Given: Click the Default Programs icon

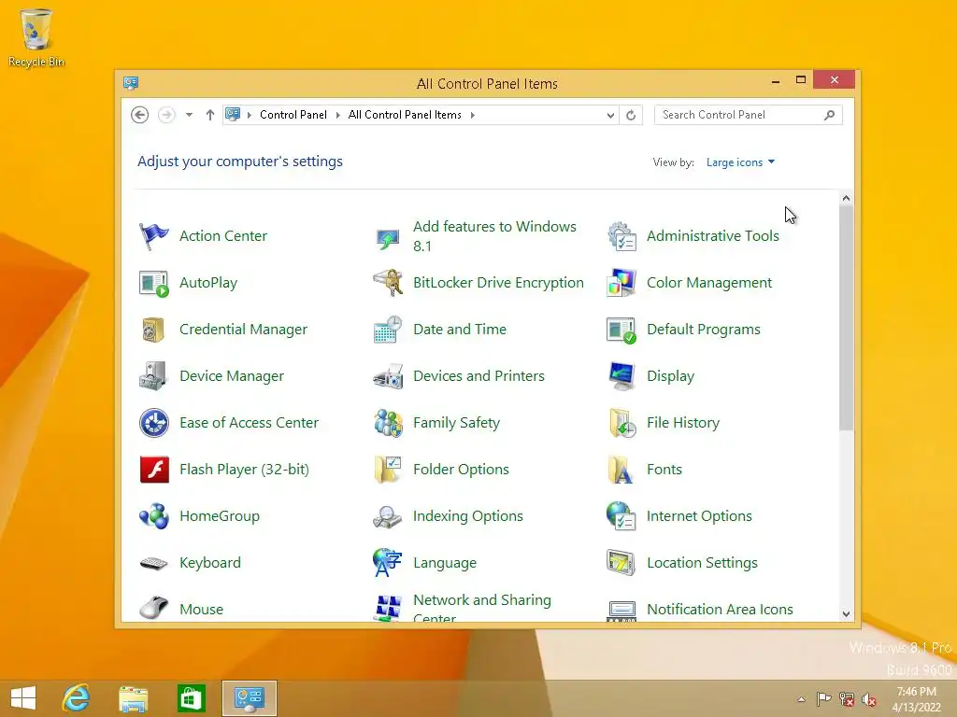Looking at the screenshot, I should point(621,330).
